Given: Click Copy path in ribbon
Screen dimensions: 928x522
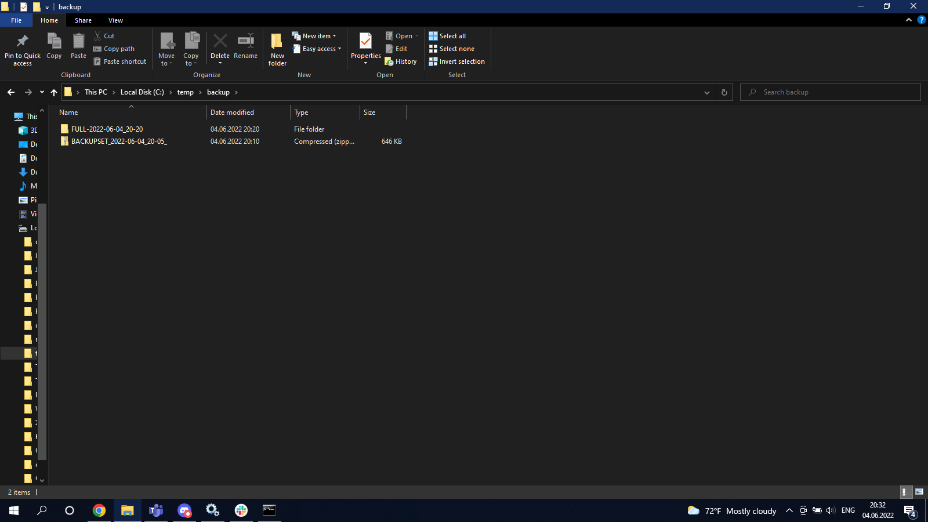Looking at the screenshot, I should [114, 49].
